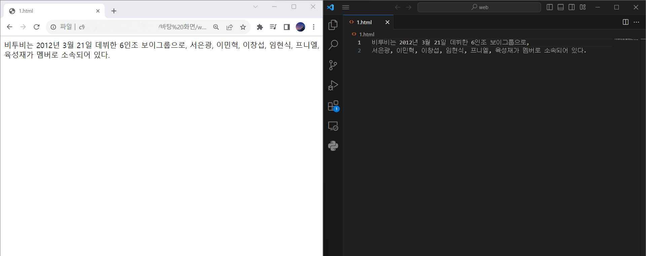Open the VS Code Search view
Screen dimensions: 646x256
(333, 45)
